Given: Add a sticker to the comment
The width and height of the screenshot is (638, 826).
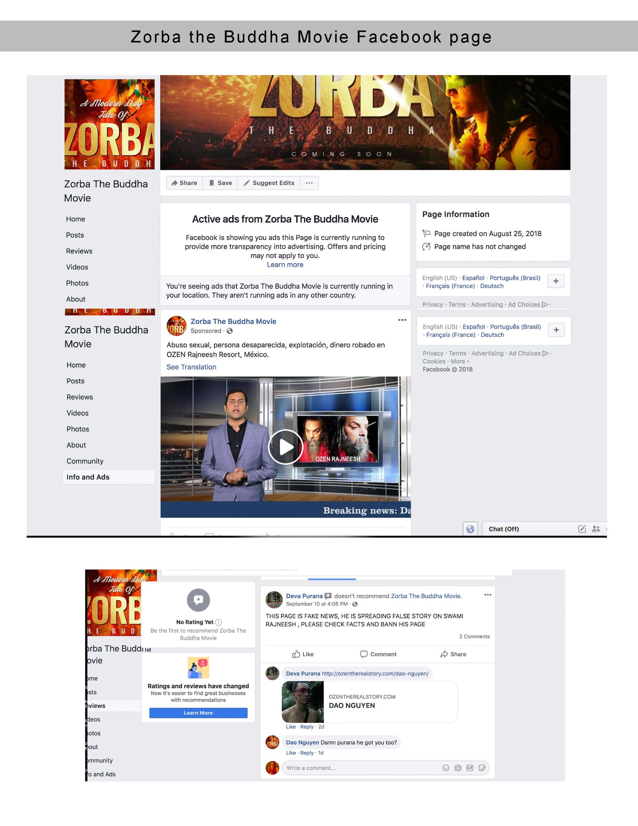Looking at the screenshot, I should pyautogui.click(x=482, y=768).
